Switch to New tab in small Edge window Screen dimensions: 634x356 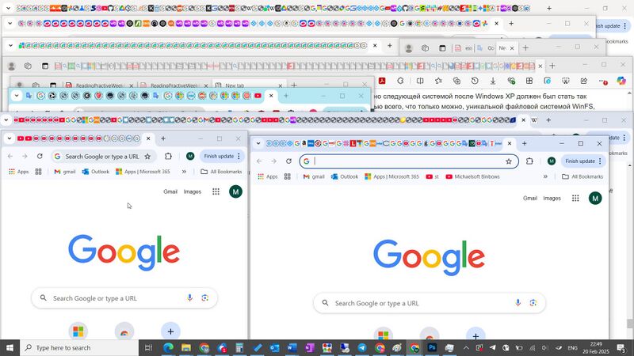pos(248,85)
